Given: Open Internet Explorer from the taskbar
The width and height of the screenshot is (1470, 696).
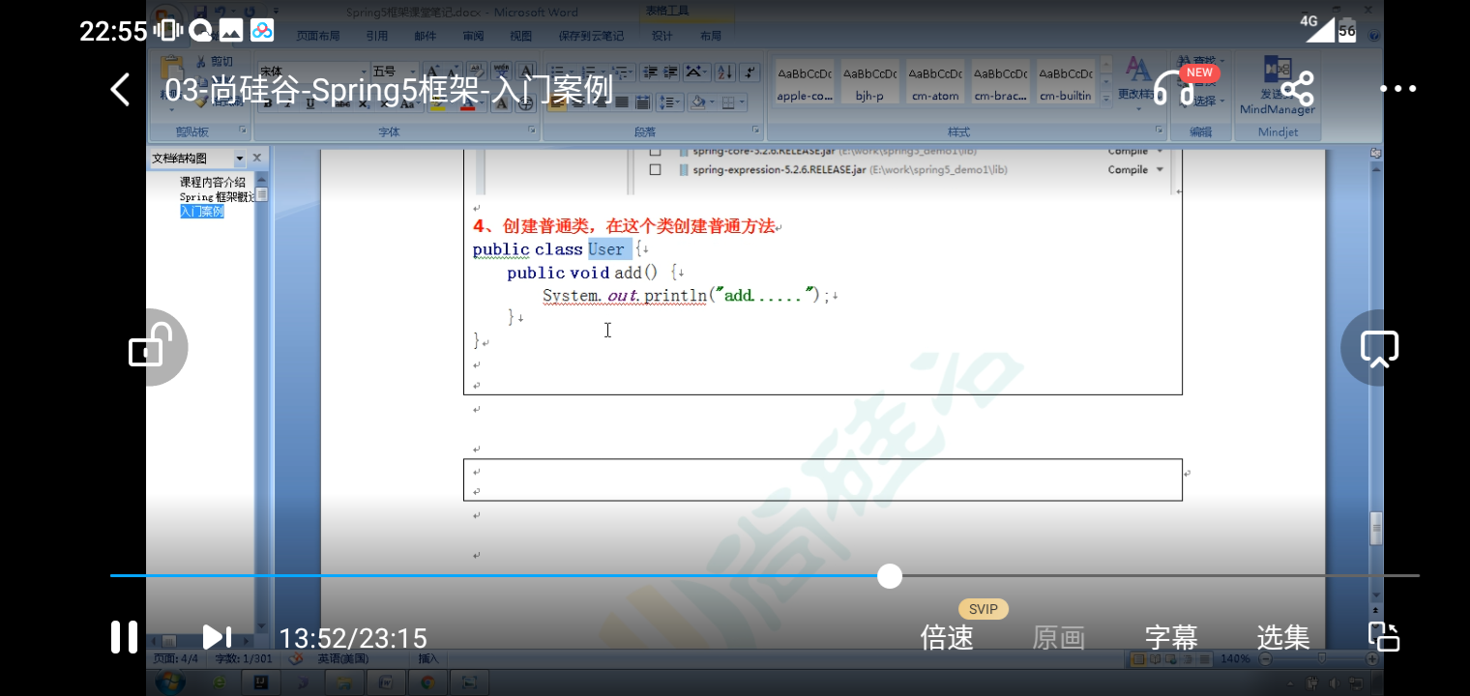Looking at the screenshot, I should 219,682.
